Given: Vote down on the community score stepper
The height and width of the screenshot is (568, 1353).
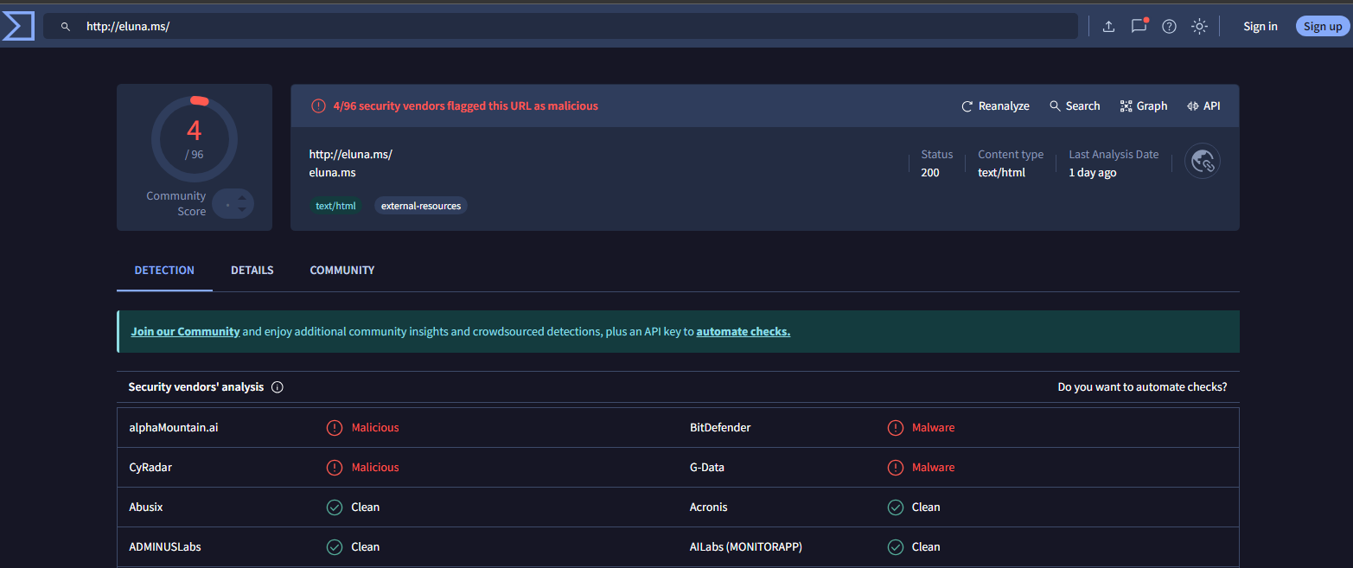Looking at the screenshot, I should (243, 210).
